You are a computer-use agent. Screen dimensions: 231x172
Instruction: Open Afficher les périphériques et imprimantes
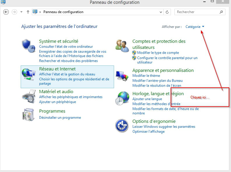[x=71, y=97]
